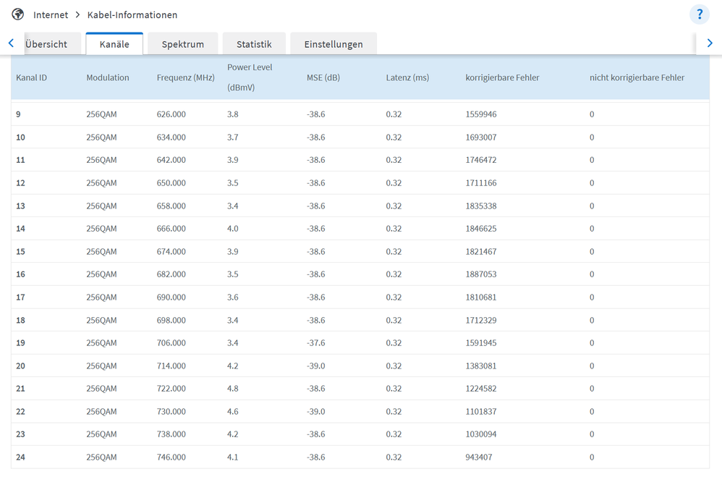Open the Einstellungen tab
722x485 pixels.
point(334,44)
